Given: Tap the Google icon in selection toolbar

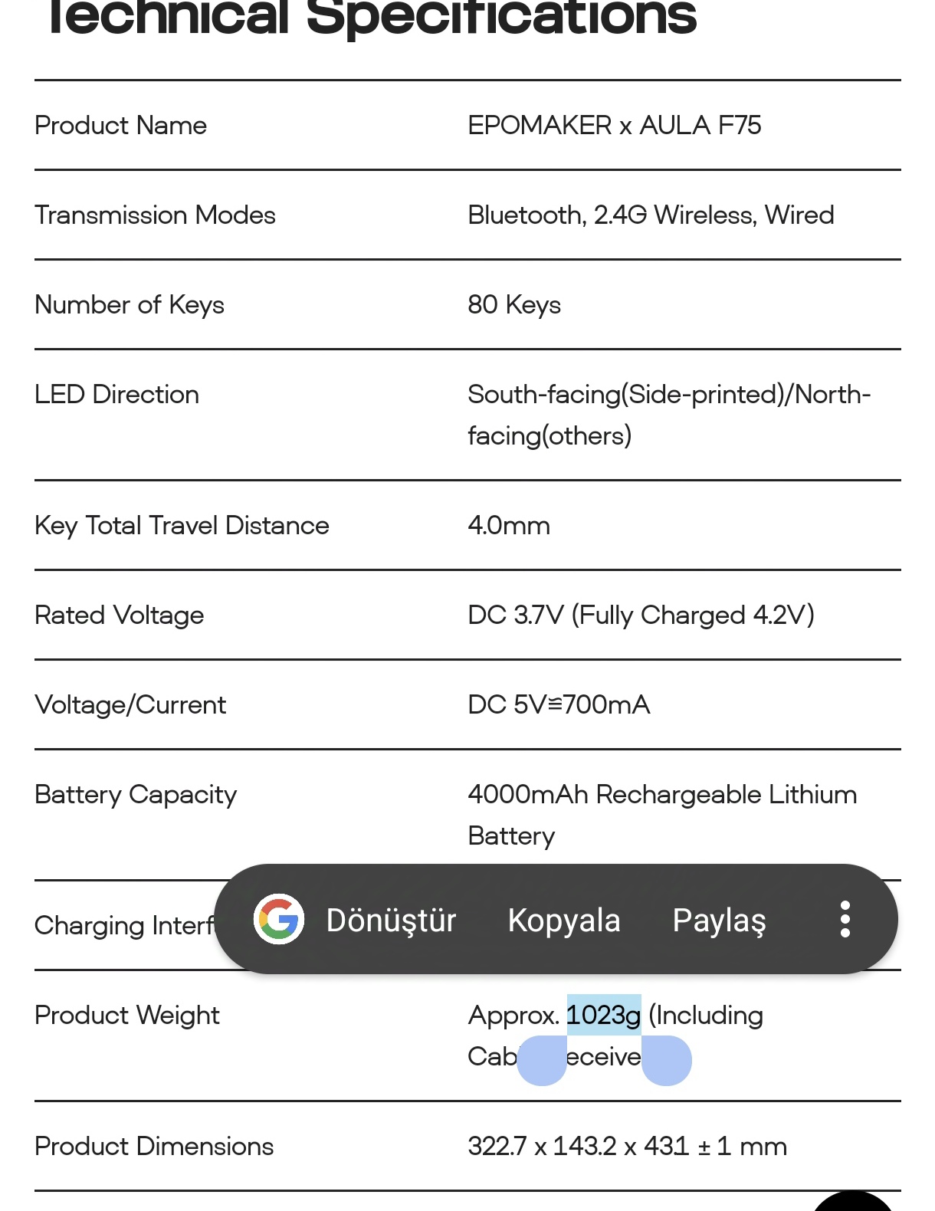Looking at the screenshot, I should 279,919.
